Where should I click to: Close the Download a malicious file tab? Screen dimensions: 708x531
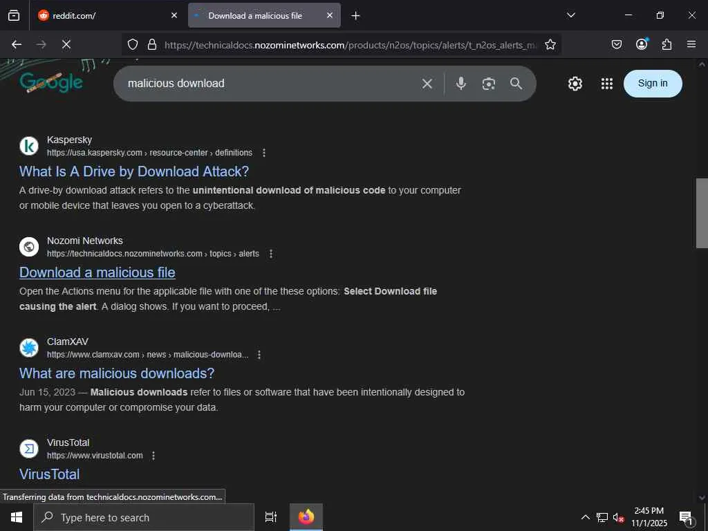pos(330,15)
